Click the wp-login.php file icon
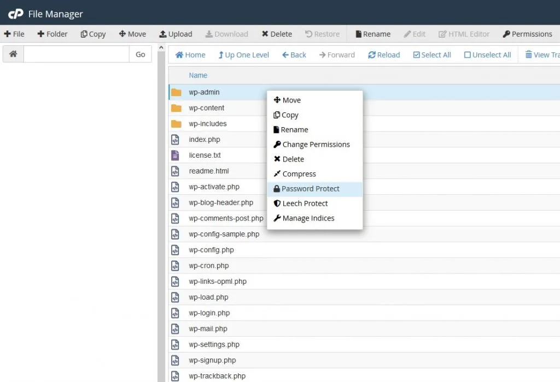This screenshot has width=560, height=382. [175, 313]
